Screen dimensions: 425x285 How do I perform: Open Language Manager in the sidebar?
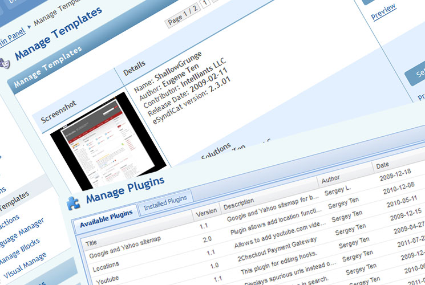22,234
